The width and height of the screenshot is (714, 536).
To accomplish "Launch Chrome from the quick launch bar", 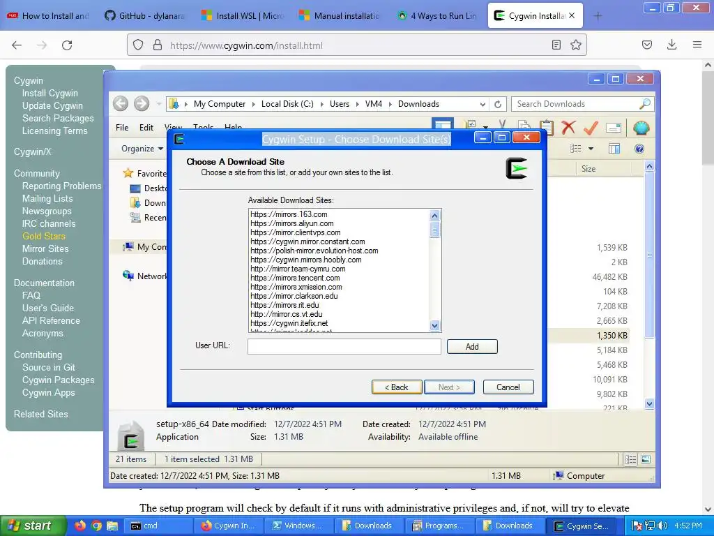I will point(96,526).
